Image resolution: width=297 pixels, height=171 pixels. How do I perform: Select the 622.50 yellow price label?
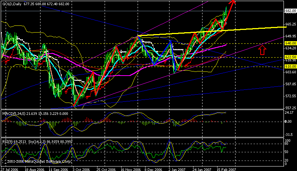click(289, 57)
